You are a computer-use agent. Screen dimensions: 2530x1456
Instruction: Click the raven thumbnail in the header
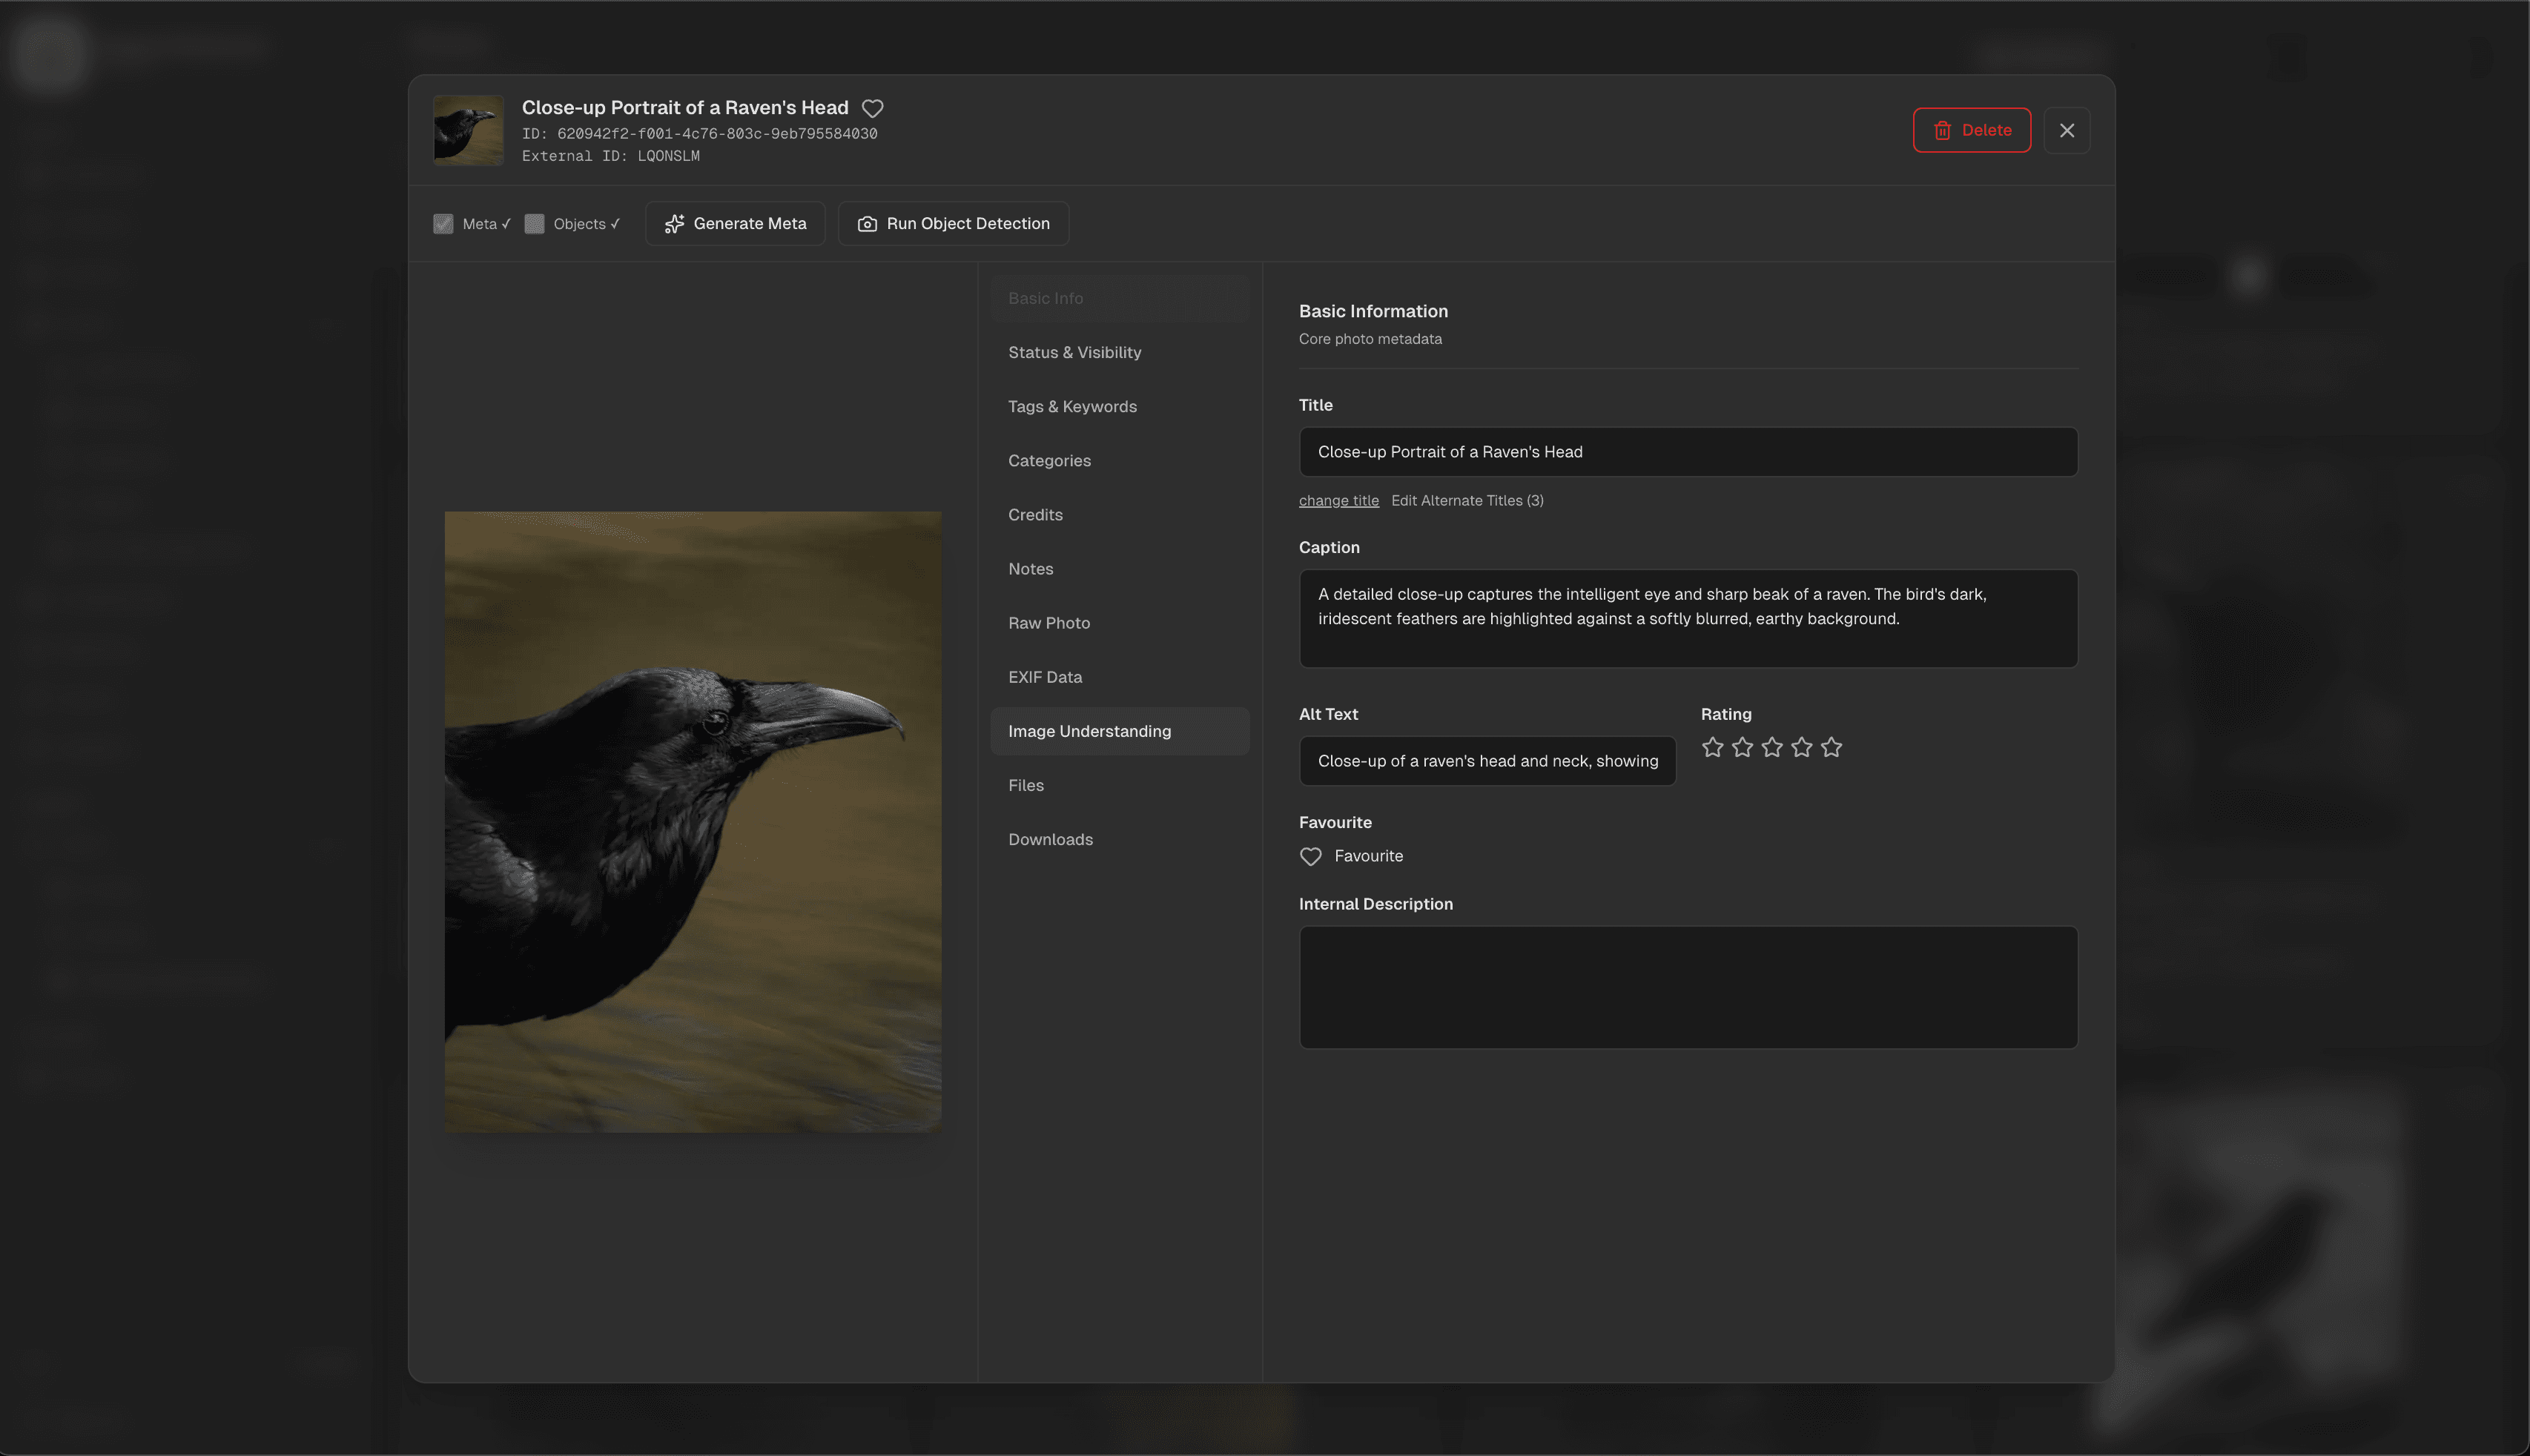(x=468, y=130)
